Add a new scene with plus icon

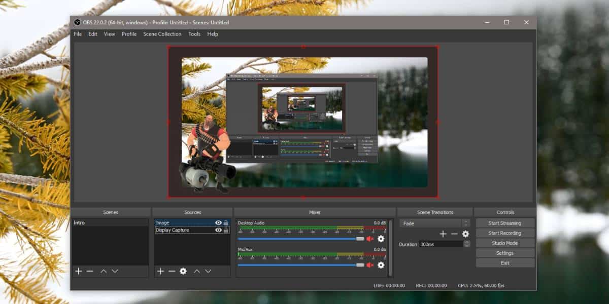79,272
